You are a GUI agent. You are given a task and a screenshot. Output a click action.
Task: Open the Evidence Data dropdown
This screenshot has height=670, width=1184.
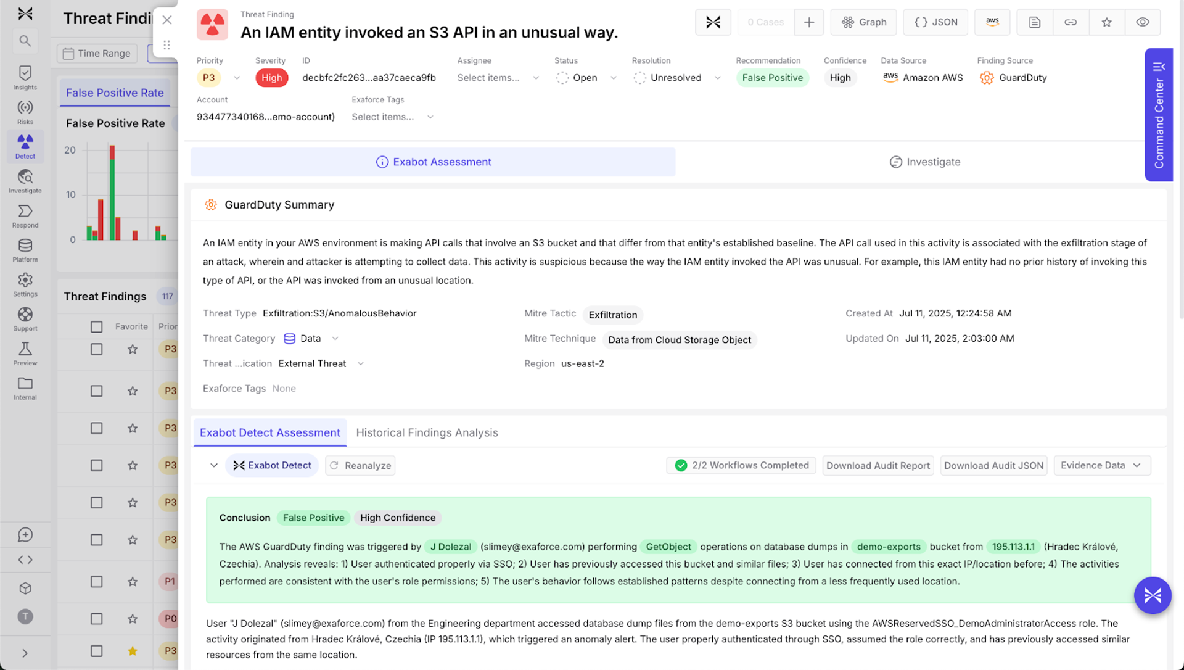(x=1102, y=465)
